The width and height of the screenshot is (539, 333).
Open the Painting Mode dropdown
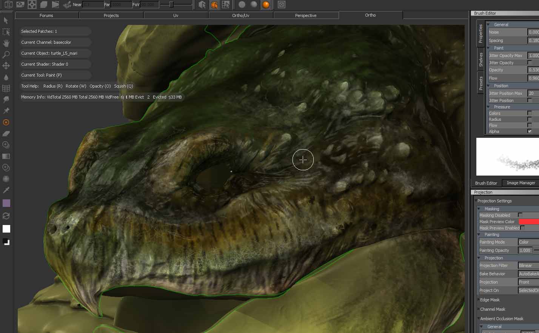click(x=528, y=242)
